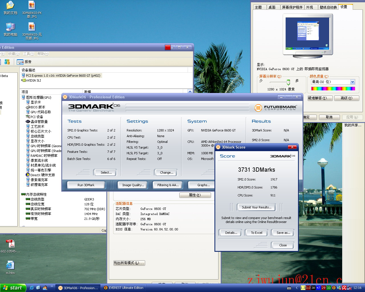Click the 报告 report icon in EVEREST toolbar
Viewport: 365px width, 292px height.
pos(20,62)
